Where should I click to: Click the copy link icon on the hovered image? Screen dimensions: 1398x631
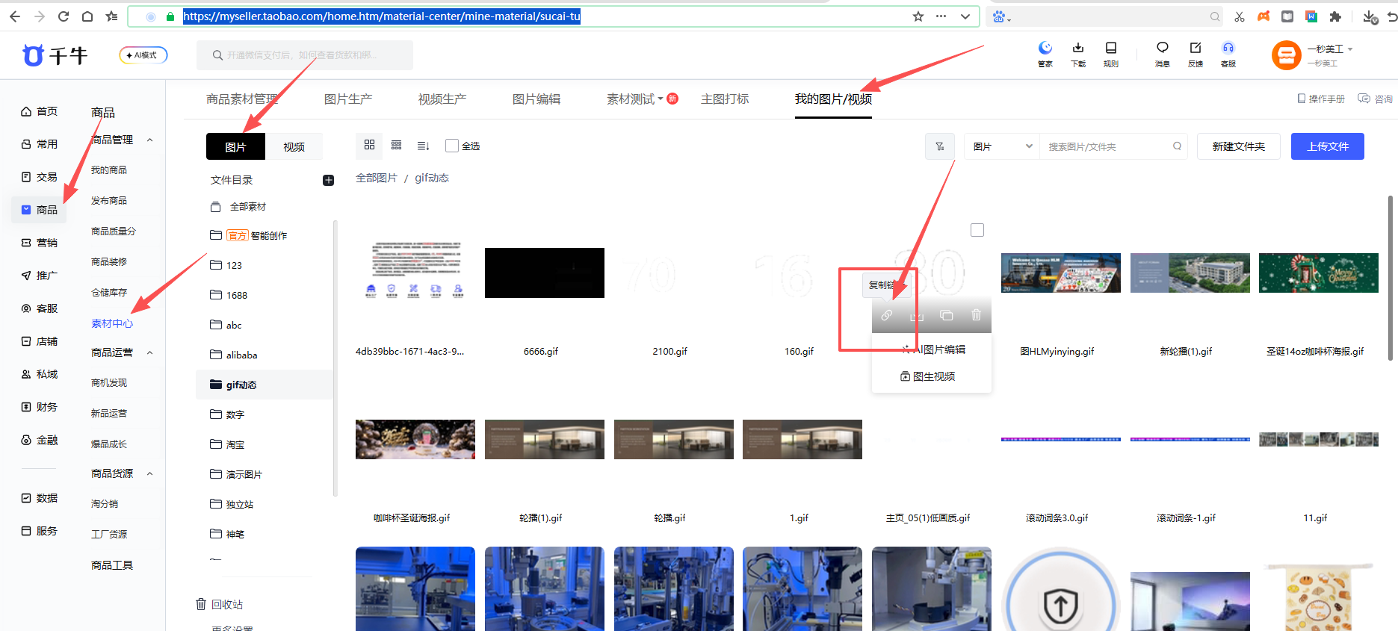pos(886,316)
